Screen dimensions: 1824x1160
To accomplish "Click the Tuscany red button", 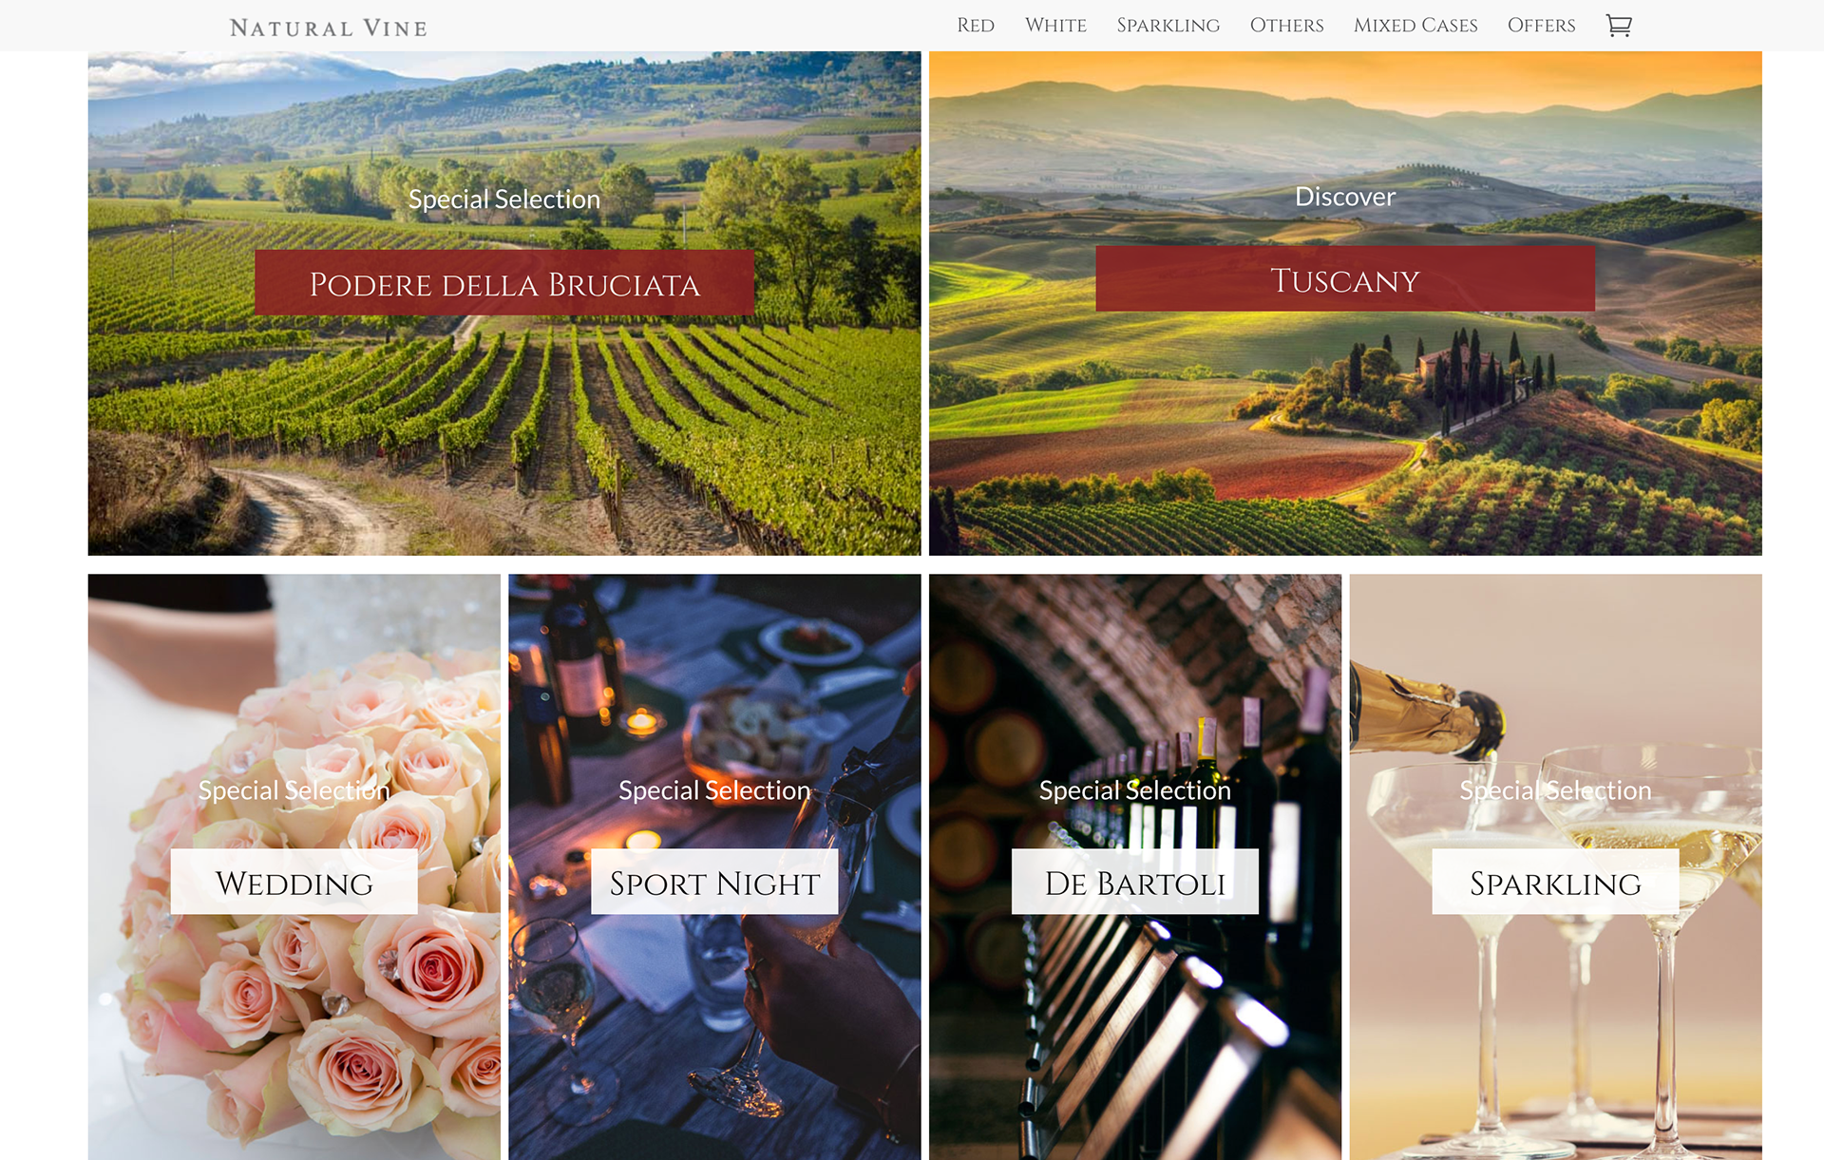I will [1345, 279].
